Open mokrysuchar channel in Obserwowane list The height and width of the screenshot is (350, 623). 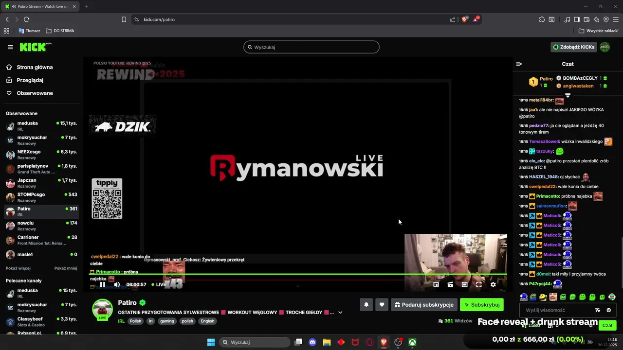point(41,140)
